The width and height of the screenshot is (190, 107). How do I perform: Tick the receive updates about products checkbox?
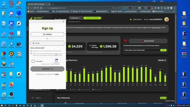31,53
